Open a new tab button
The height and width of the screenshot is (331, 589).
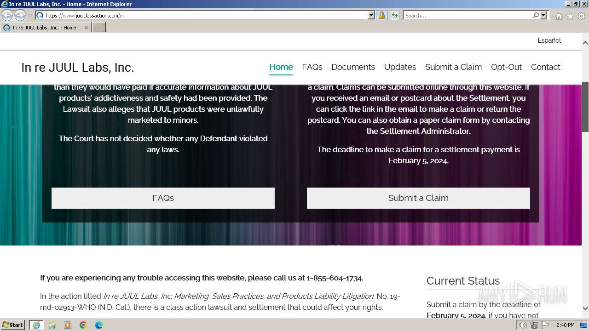coord(99,28)
